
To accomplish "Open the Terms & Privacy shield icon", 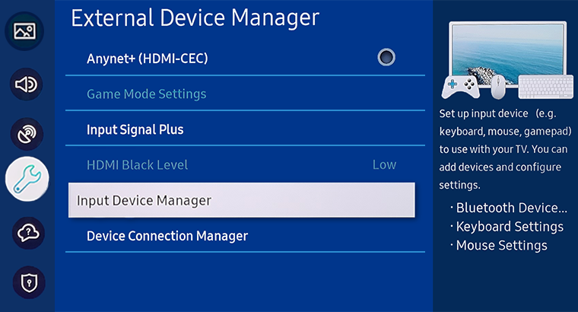I will click(x=29, y=282).
